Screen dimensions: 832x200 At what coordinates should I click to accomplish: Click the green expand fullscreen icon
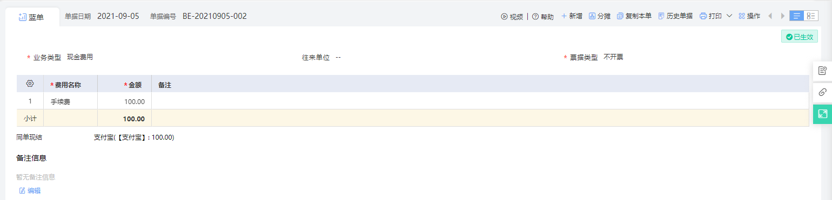822,114
